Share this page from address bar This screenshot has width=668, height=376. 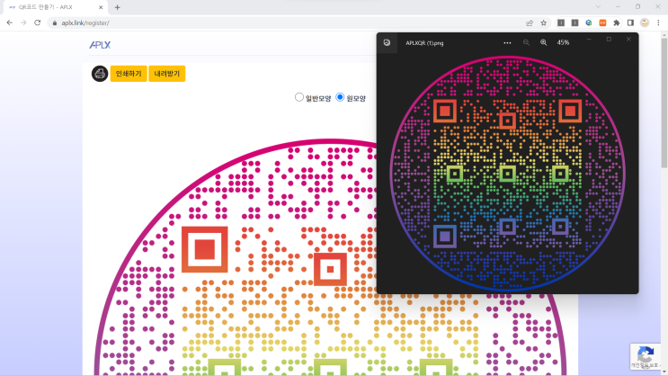(530, 23)
